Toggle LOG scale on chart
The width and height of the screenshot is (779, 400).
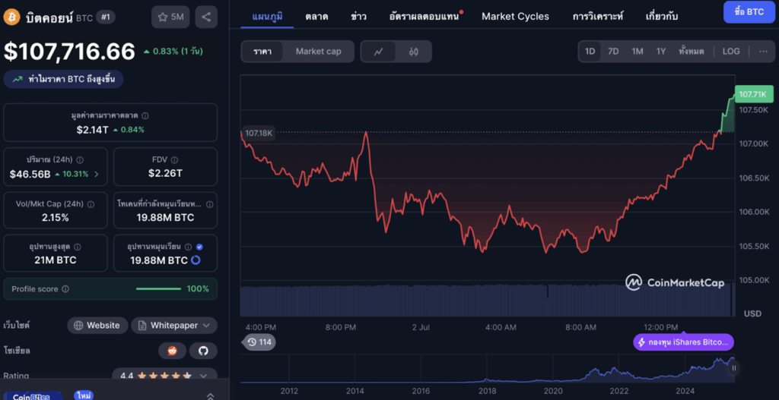point(730,51)
